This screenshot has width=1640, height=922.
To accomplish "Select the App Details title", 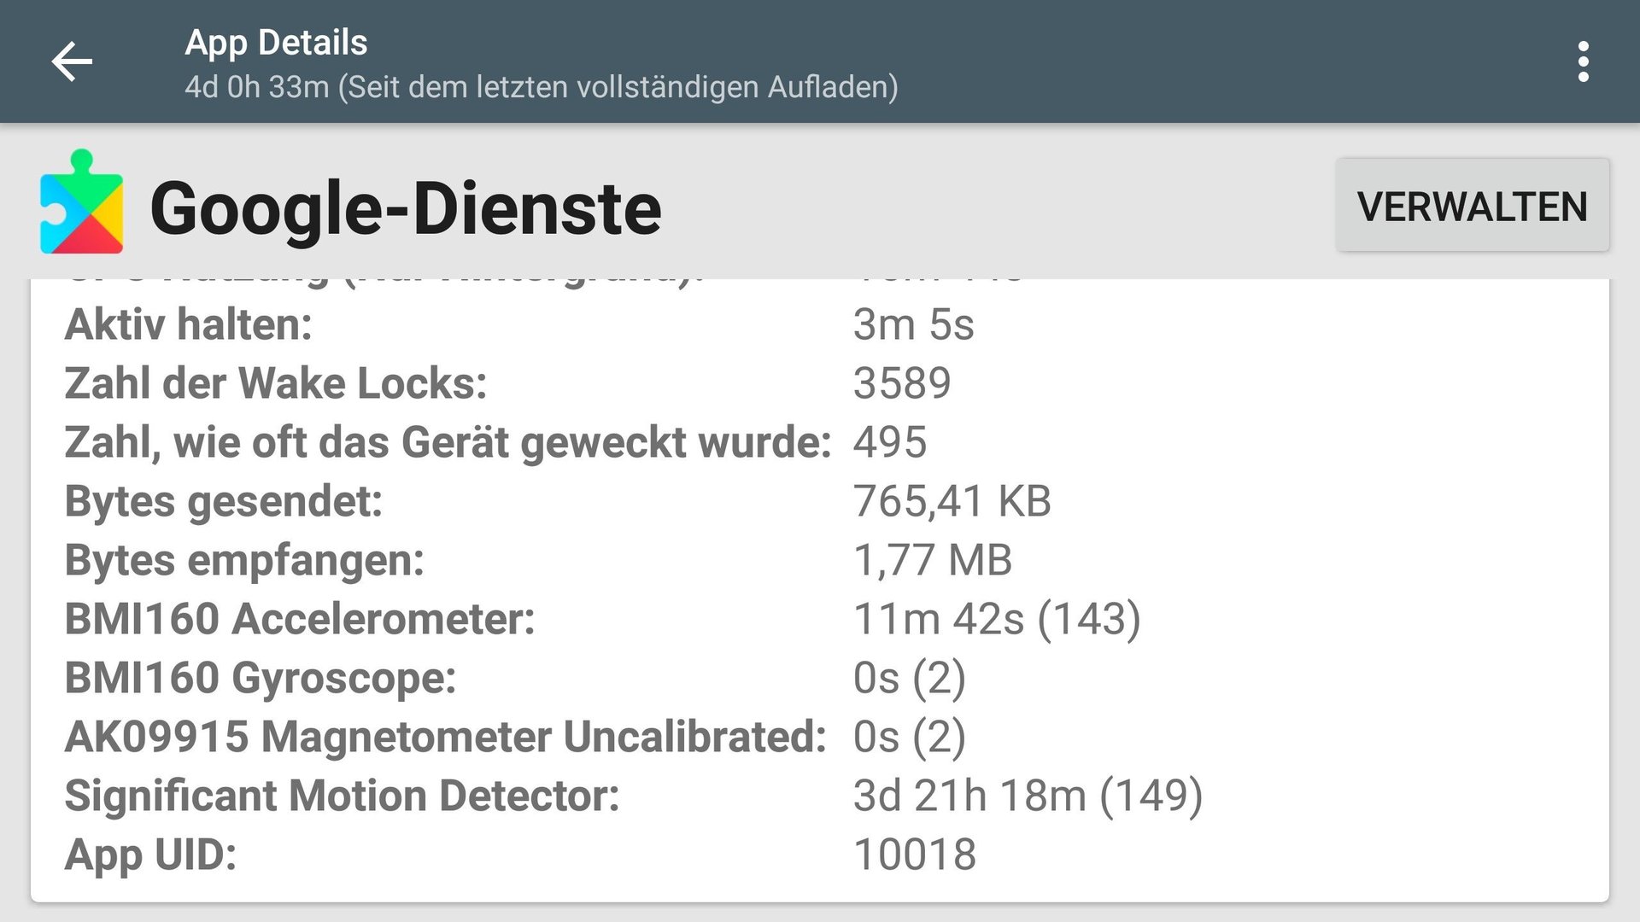I will [276, 43].
